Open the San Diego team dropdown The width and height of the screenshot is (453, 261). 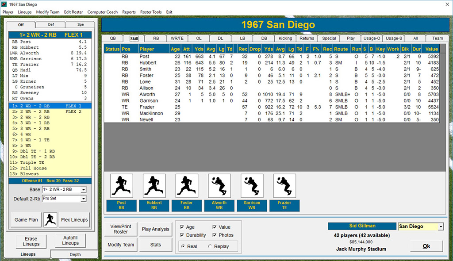coord(440,226)
